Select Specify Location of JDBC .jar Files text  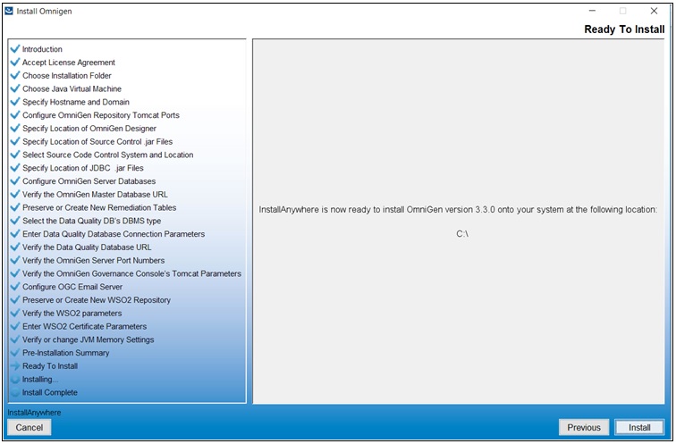(83, 168)
